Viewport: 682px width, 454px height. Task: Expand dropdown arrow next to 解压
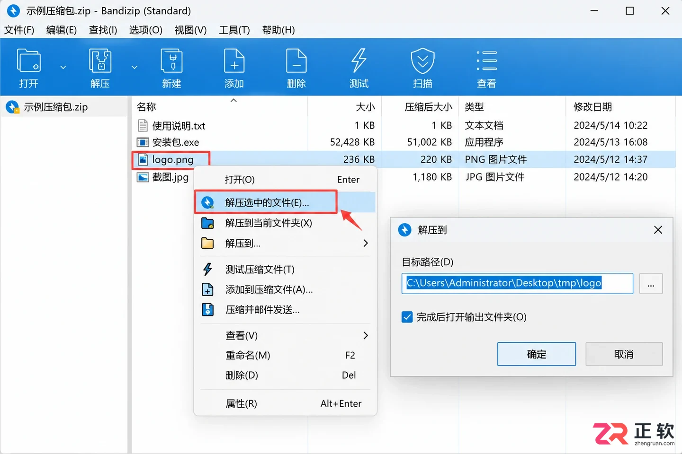point(135,68)
